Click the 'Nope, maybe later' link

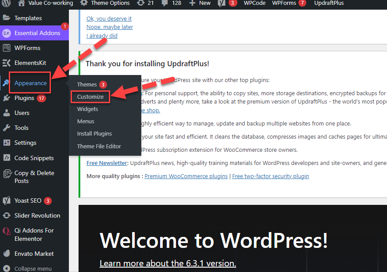point(110,27)
